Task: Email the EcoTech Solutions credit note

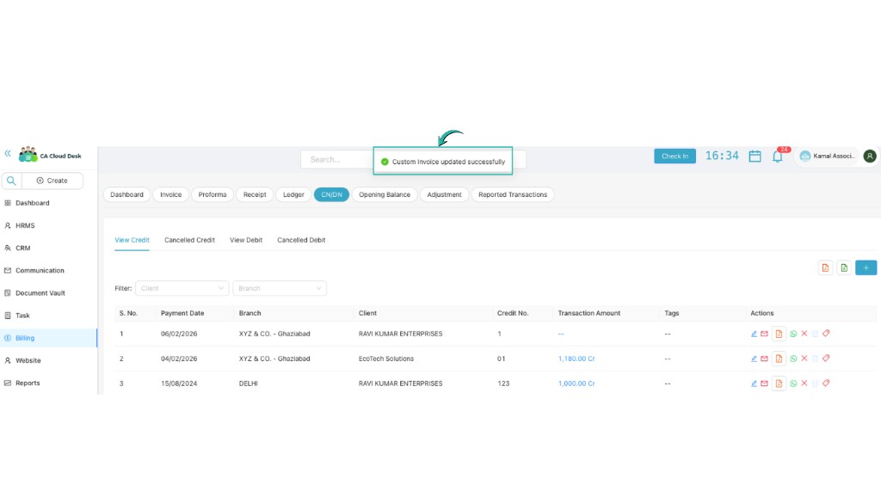Action: point(764,359)
